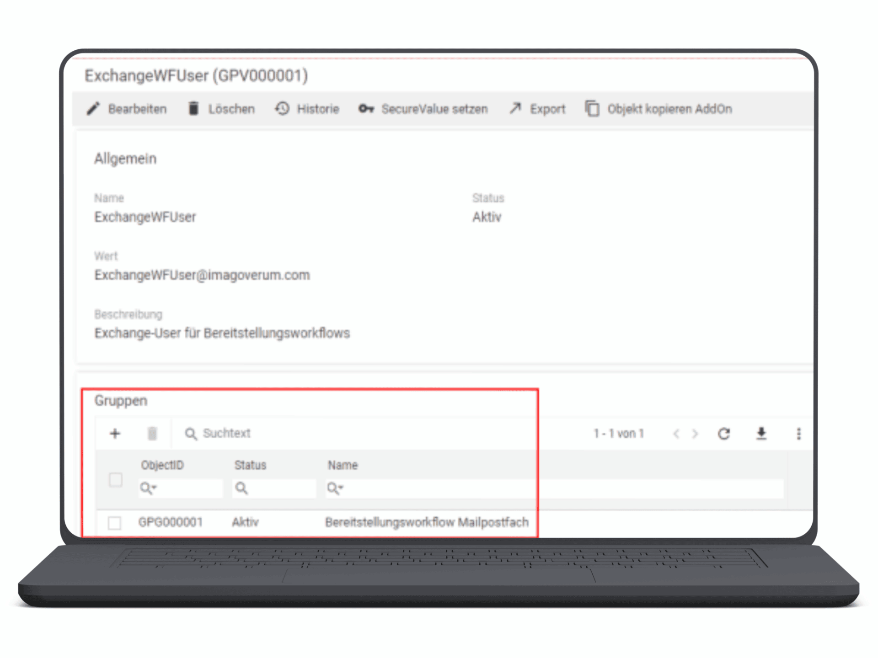The image size is (878, 658).
Task: Add a new group using the plus icon
Action: [115, 434]
